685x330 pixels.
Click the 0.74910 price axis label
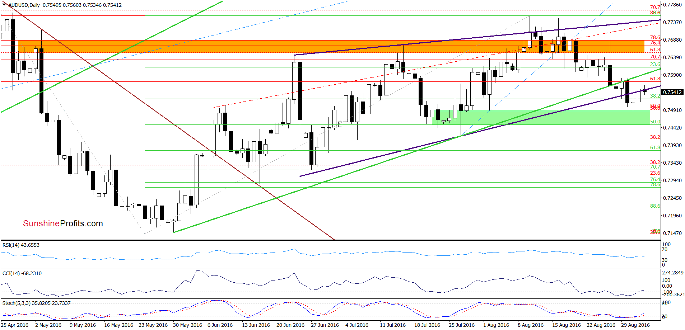pos(672,110)
